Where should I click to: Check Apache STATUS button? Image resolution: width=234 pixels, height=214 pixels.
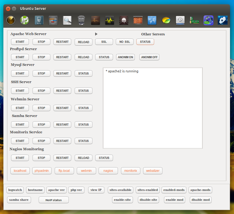(x=145, y=42)
